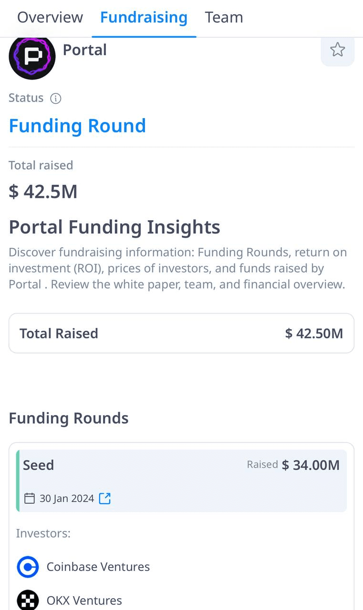
Task: Click the Funding Rounds section heading
Action: click(x=69, y=418)
